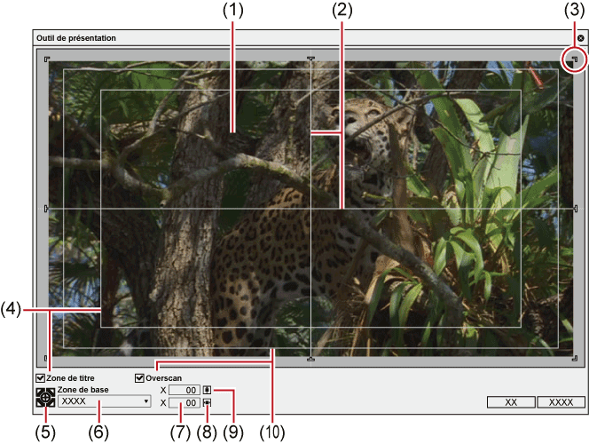Click the horizontal centering icon beside the second X field
The image size is (589, 444).
[207, 402]
